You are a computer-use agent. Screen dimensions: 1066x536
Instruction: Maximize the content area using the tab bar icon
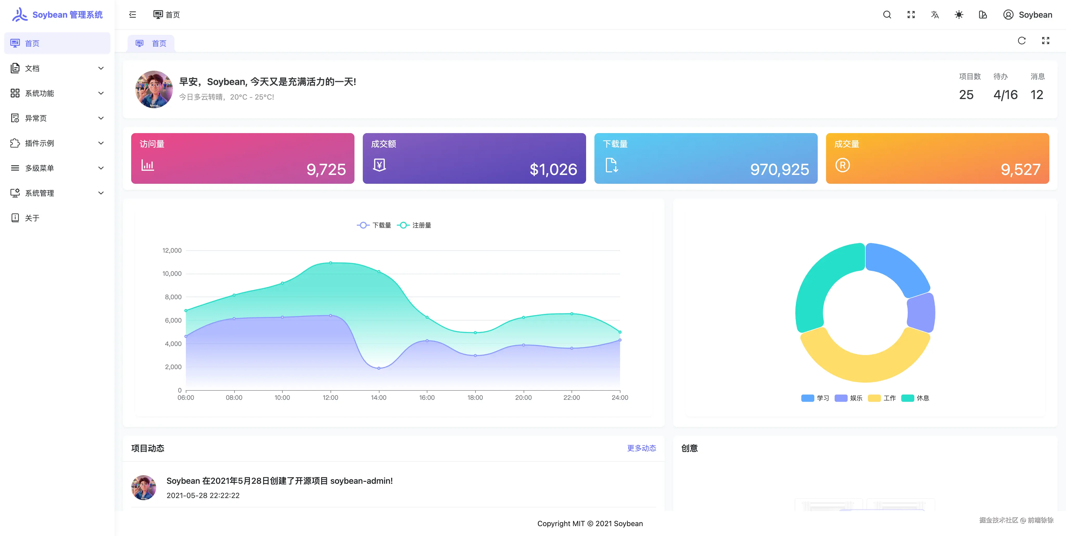[1046, 41]
